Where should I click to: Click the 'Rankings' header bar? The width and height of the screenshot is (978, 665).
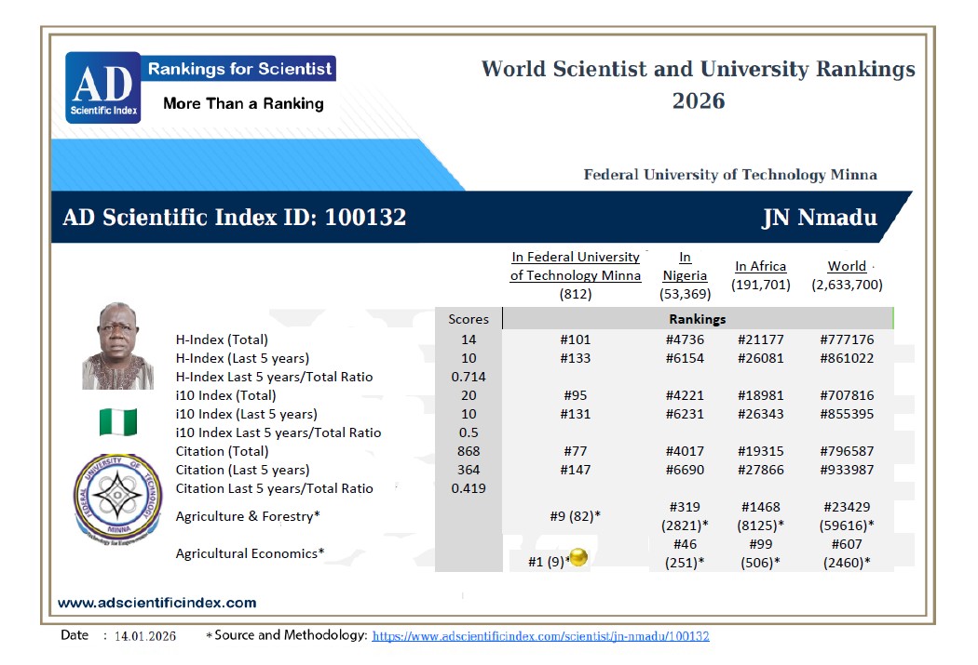coord(697,319)
